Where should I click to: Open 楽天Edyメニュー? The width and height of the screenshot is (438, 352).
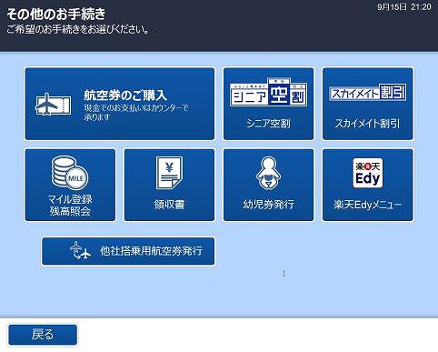pyautogui.click(x=368, y=185)
